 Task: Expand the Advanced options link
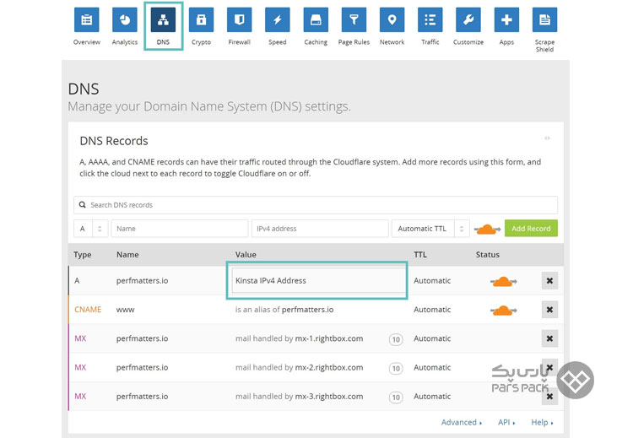(x=462, y=422)
